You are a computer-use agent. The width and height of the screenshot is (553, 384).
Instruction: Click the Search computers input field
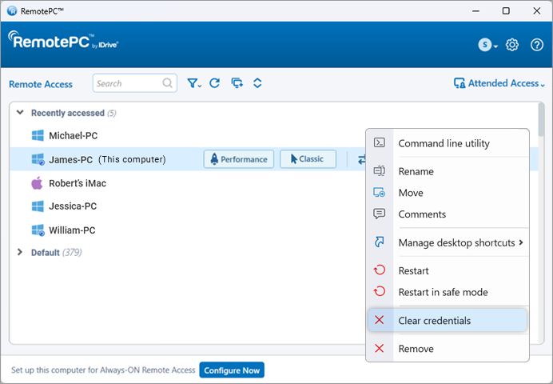[x=128, y=83]
